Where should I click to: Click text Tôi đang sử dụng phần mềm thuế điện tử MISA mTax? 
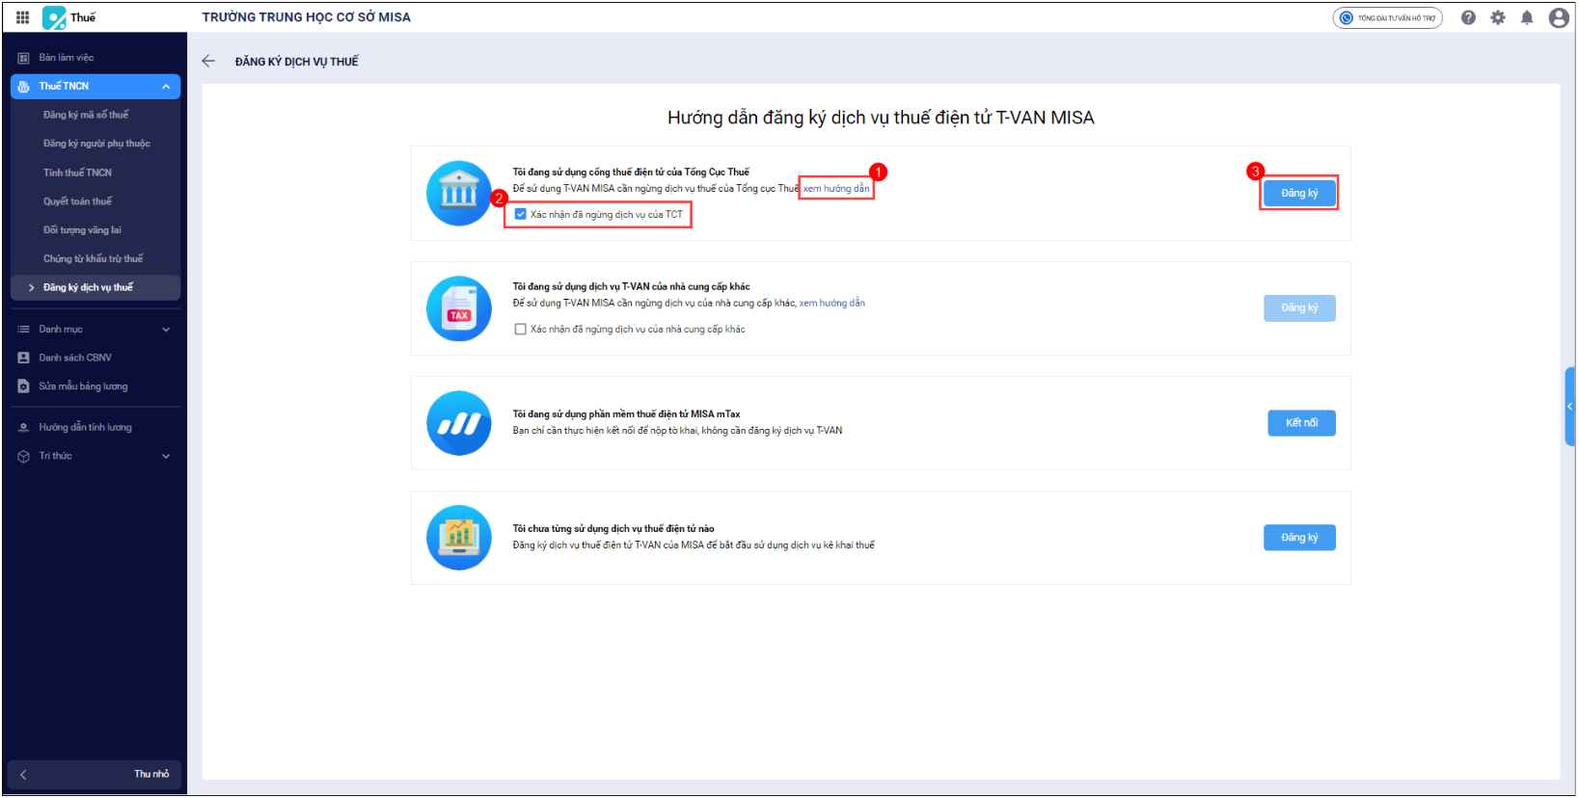[x=626, y=414]
